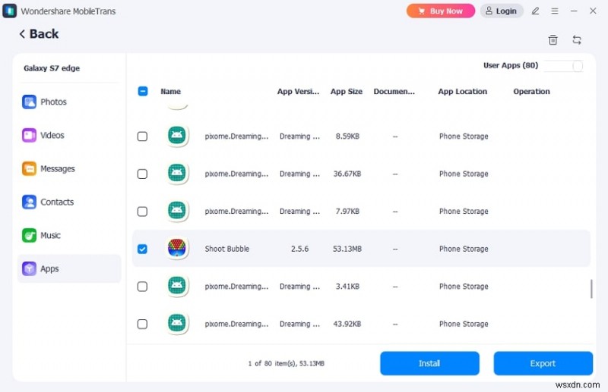
Task: Select the Apps category
Action: pos(69,268)
